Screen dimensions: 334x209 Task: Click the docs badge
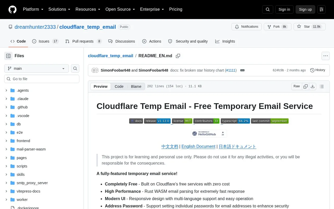(136, 121)
